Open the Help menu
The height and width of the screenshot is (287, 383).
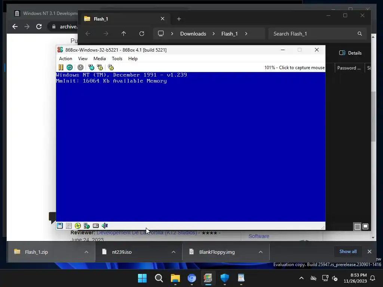coord(133,59)
